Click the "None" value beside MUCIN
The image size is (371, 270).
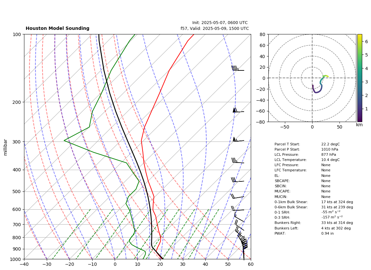pyautogui.click(x=326, y=197)
